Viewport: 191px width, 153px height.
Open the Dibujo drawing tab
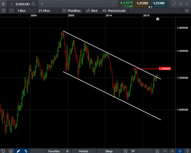click(109, 151)
